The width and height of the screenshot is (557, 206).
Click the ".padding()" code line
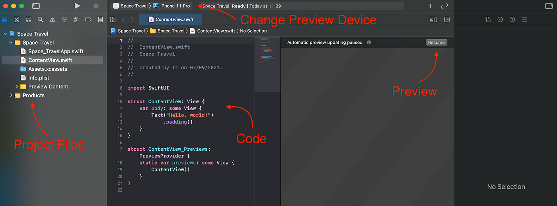click(x=178, y=122)
